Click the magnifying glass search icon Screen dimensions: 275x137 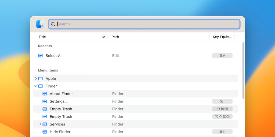click(x=53, y=24)
